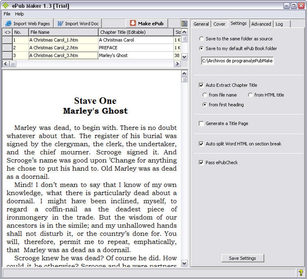Click the file list horizontal scroll thumb
307x279 pixels.
point(13,64)
